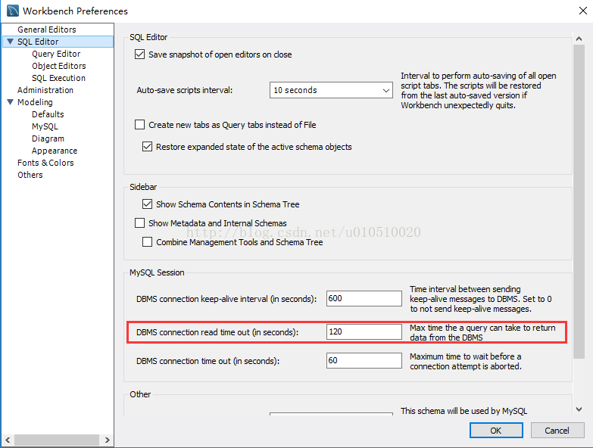Click 'DBMS connection read time out (in seconds):' label

(217, 332)
